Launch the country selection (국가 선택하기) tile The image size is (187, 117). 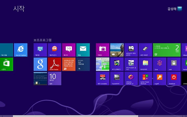point(117,64)
